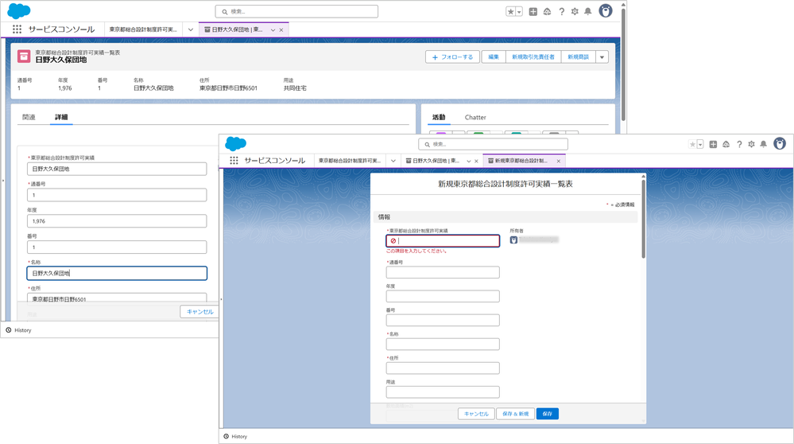Screen dimensions: 794x444
Task: Click 保存 & 新規 button
Action: 516,414
